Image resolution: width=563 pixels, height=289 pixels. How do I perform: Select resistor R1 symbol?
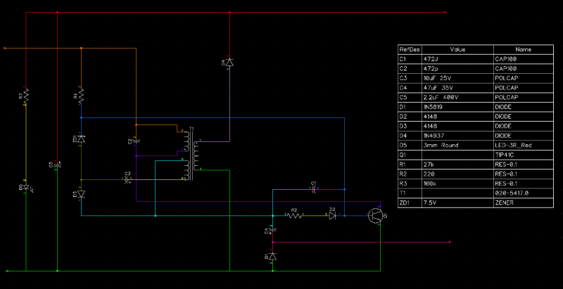click(x=81, y=96)
